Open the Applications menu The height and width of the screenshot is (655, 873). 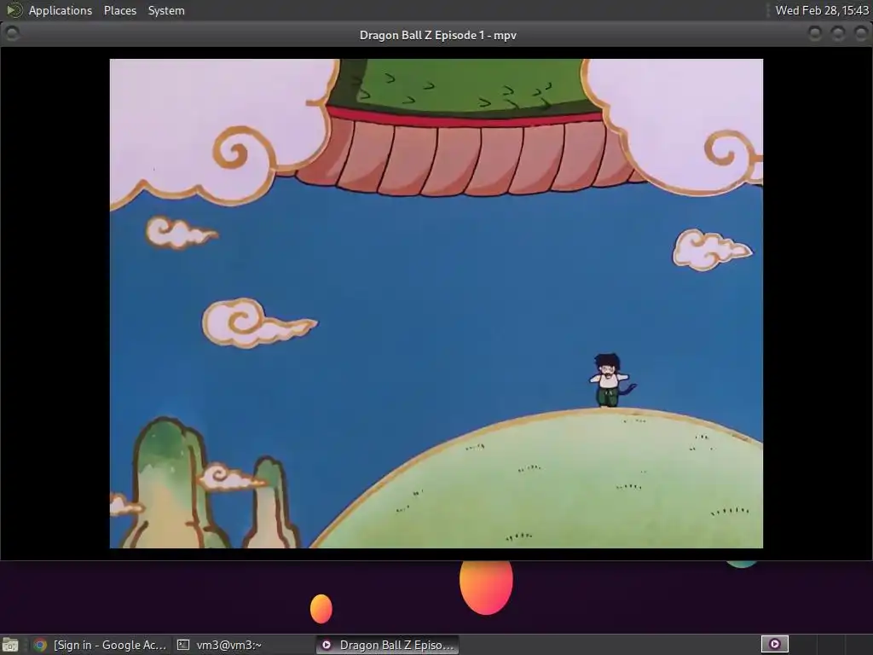pyautogui.click(x=61, y=10)
